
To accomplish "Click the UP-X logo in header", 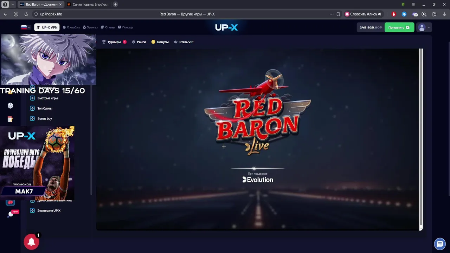I will coord(226,27).
